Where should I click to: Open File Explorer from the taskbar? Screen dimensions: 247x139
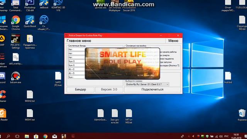click(27, 136)
